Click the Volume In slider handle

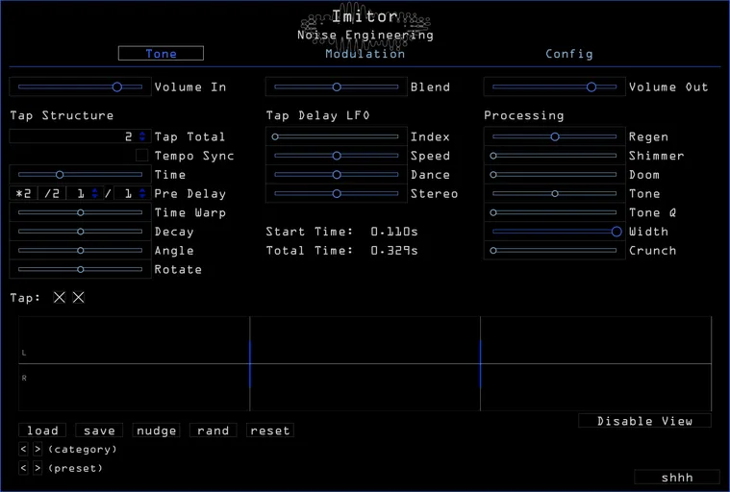tap(117, 86)
